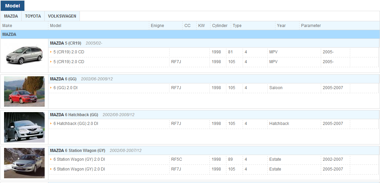Image resolution: width=380 pixels, height=183 pixels.
Task: Click orange arrow beside 6 Hatchback (GG) 2.0 DI
Action: (x=51, y=124)
